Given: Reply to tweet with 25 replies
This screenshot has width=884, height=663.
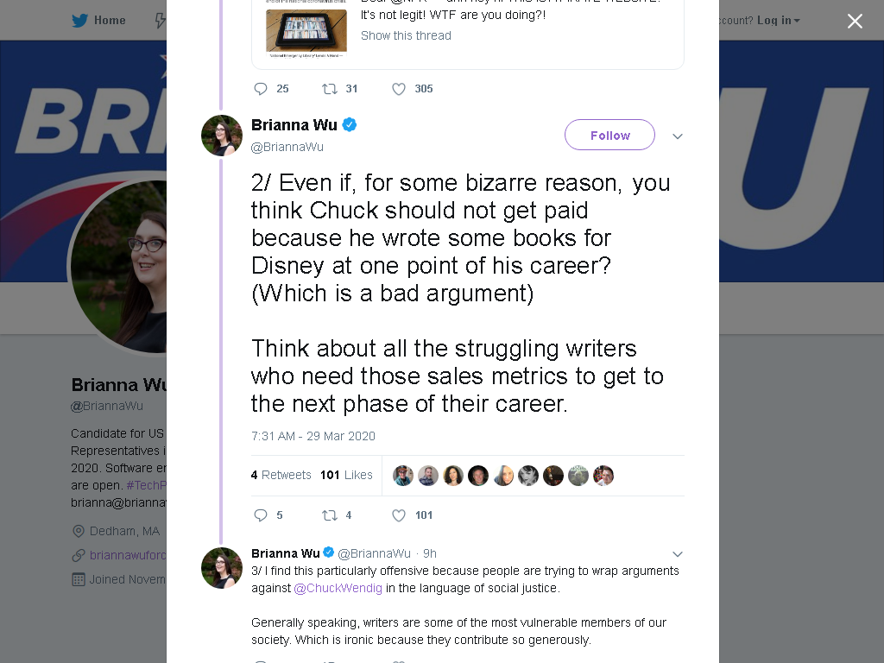Looking at the screenshot, I should pos(261,89).
